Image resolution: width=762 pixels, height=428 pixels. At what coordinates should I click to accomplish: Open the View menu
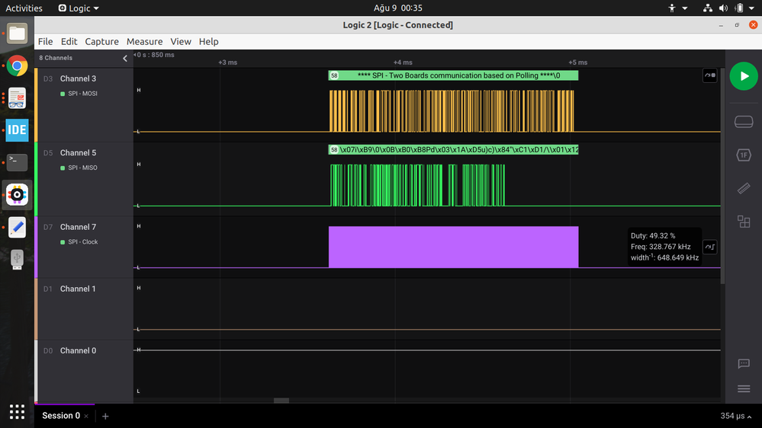[181, 42]
